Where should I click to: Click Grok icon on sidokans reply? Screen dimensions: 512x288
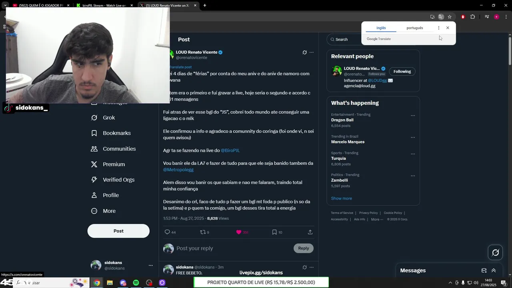(x=304, y=267)
